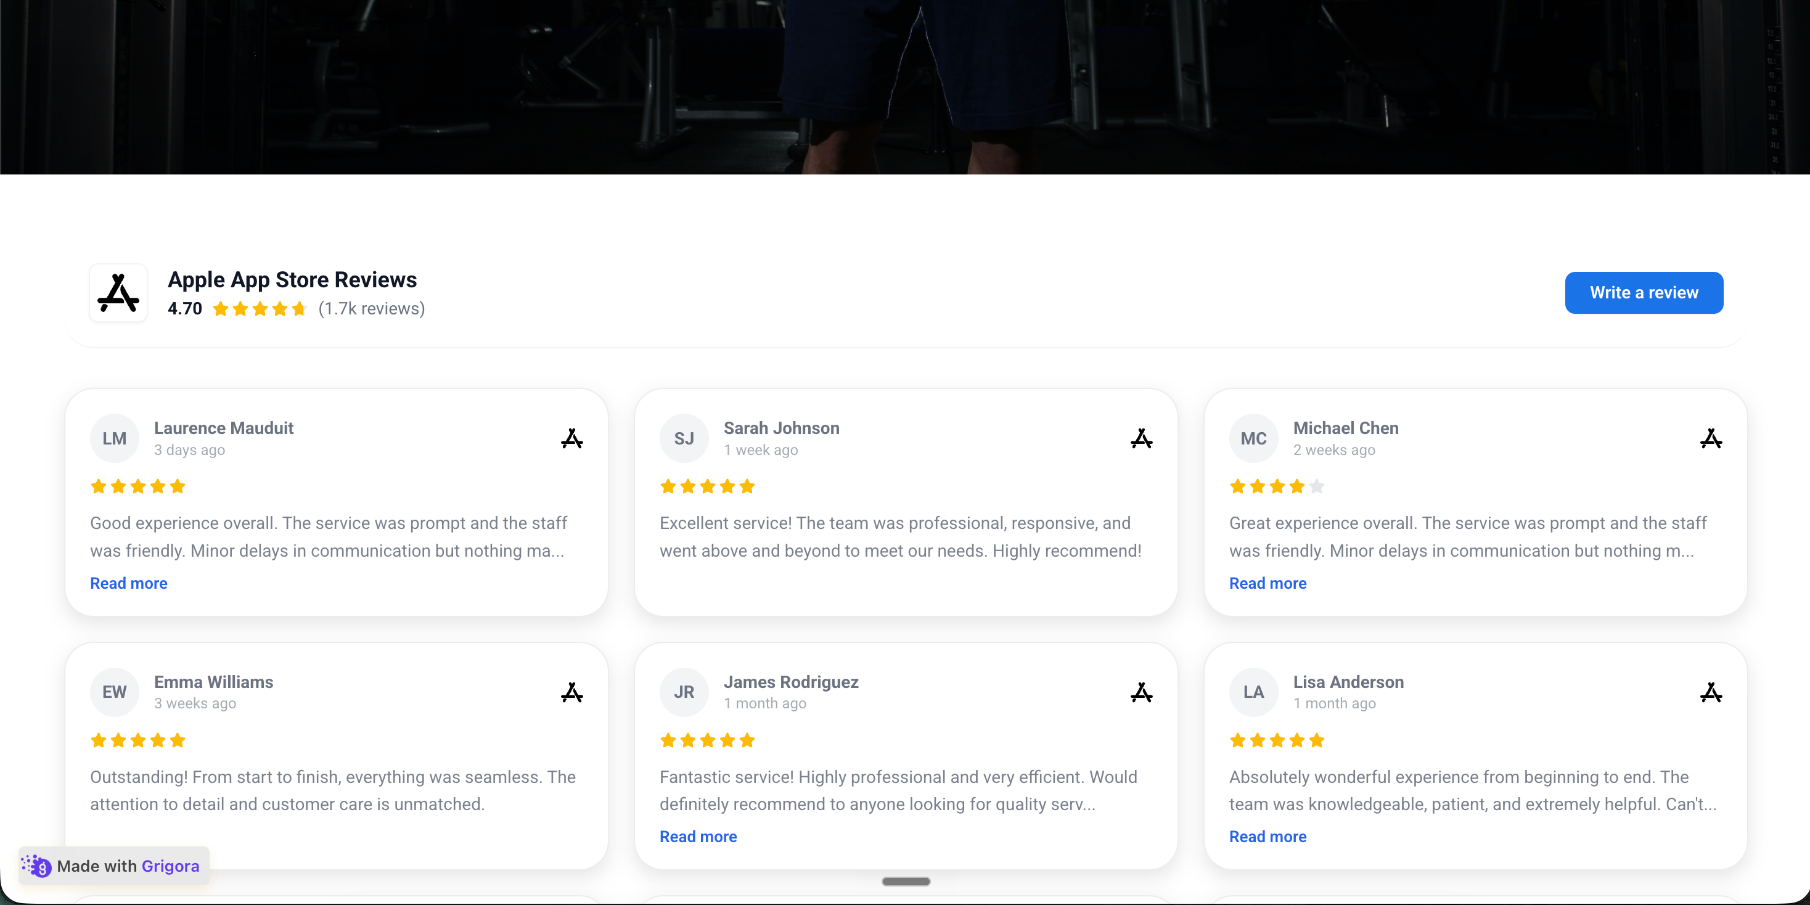Click James Rodriguez's 'Fantastic service!' text
The image size is (1810, 905).
[899, 790]
